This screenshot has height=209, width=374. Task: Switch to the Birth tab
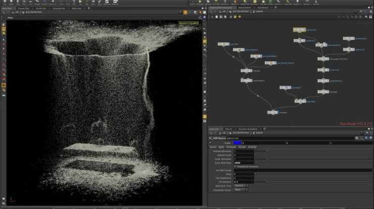tap(221, 147)
